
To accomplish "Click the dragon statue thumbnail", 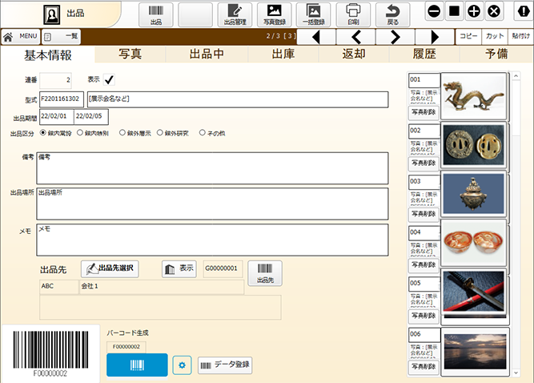I will [x=473, y=96].
